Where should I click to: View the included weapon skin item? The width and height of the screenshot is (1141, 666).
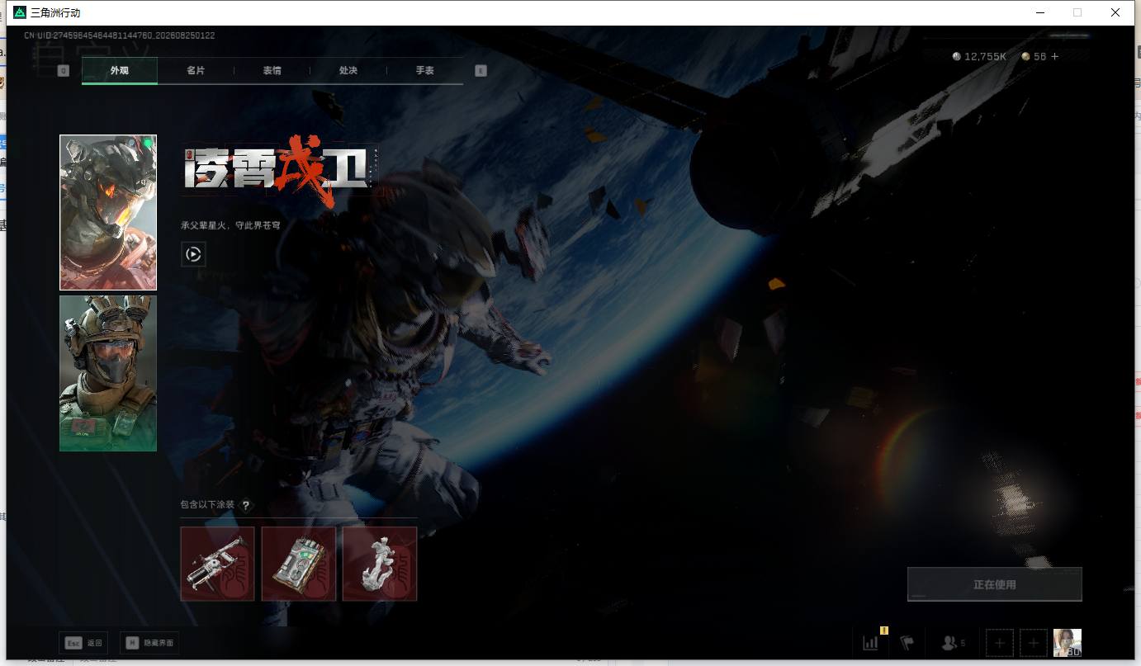pos(217,564)
